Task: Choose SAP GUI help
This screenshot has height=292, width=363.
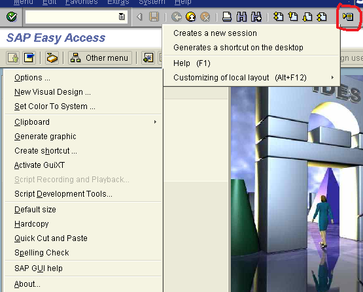Action: [83, 268]
